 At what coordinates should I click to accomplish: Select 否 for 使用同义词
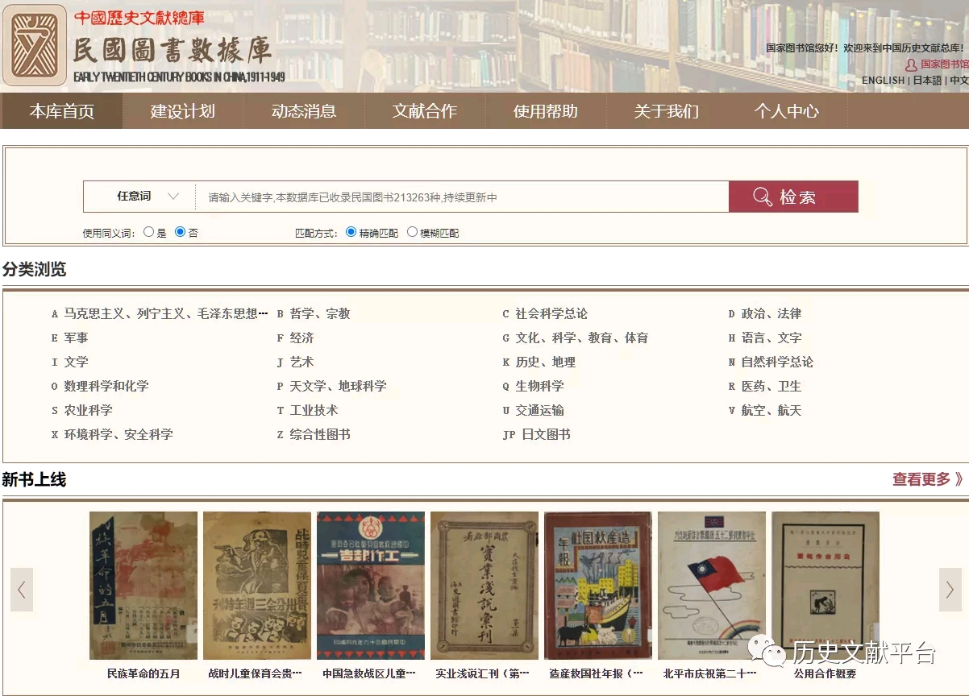(180, 232)
